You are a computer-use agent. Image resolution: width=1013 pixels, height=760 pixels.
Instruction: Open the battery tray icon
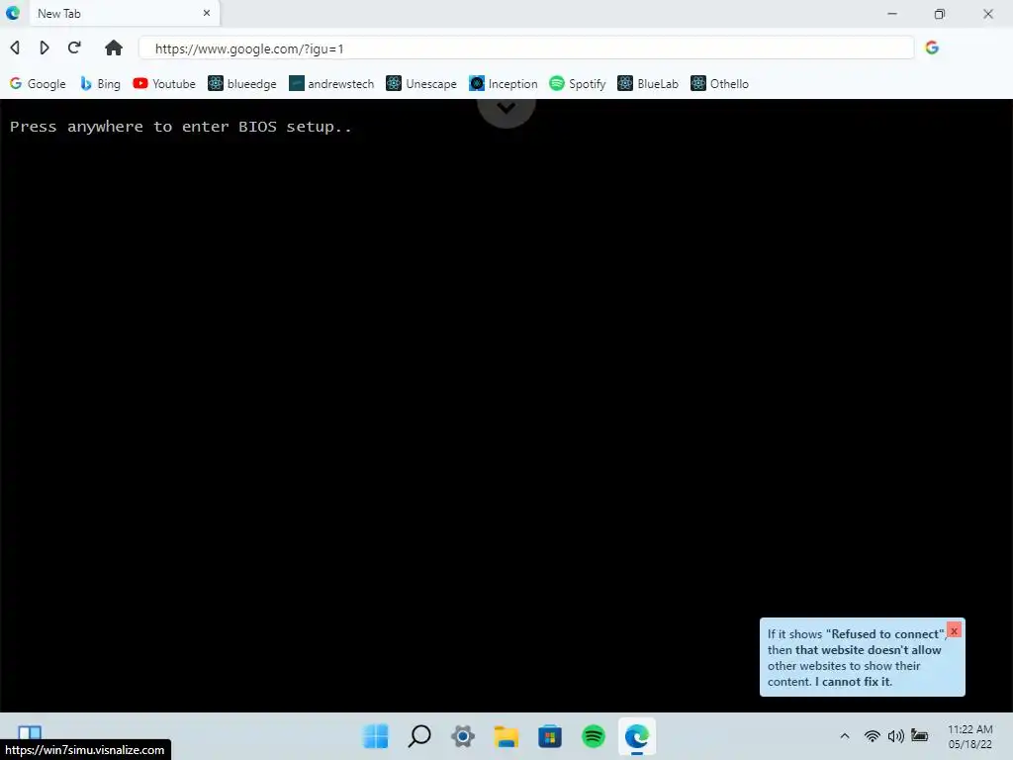coord(919,735)
